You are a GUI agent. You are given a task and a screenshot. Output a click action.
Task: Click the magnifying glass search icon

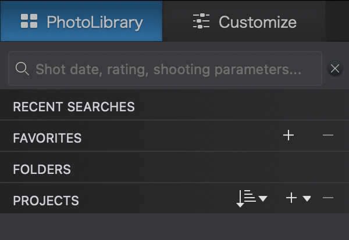tap(22, 69)
